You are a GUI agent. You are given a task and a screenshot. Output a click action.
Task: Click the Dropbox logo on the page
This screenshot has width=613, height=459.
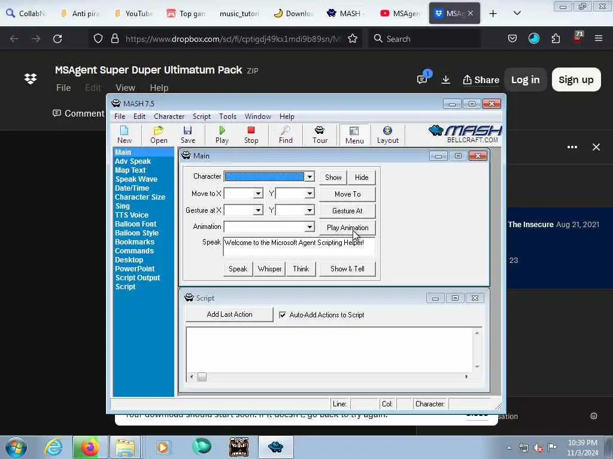click(x=31, y=79)
